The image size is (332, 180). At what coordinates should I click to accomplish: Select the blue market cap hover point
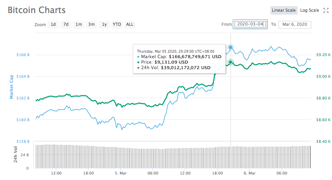231,47
